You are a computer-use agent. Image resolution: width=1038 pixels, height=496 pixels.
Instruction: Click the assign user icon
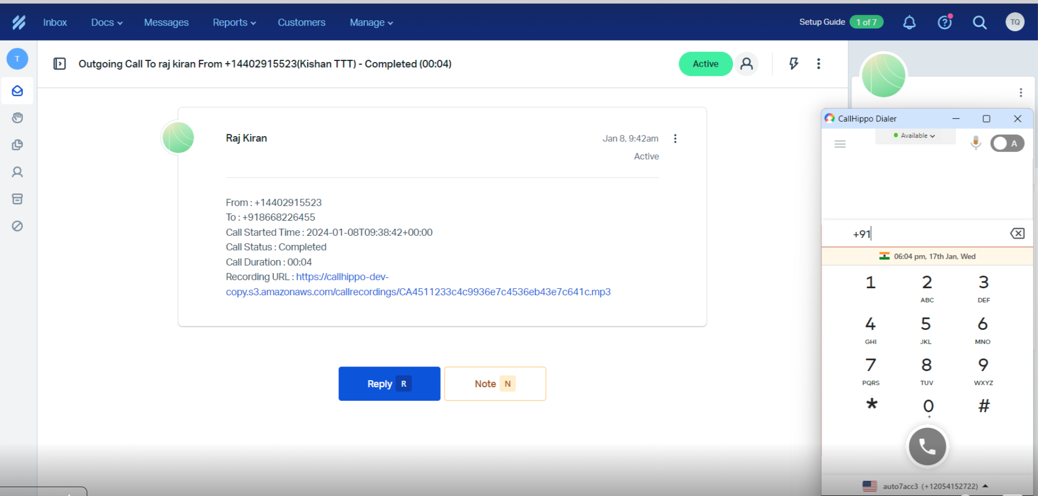(x=746, y=64)
